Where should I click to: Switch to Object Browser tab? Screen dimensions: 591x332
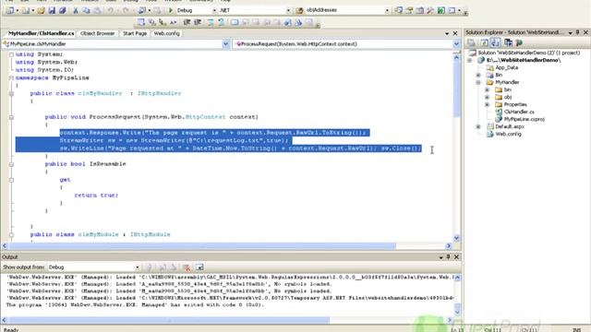coord(97,33)
